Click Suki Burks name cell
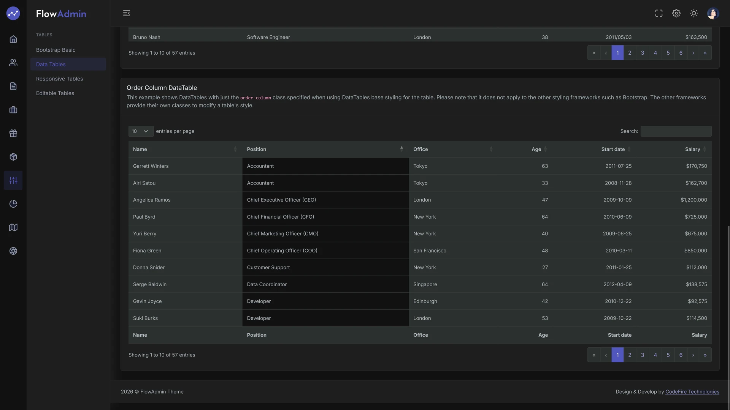Viewport: 730px width, 410px height. [185, 318]
